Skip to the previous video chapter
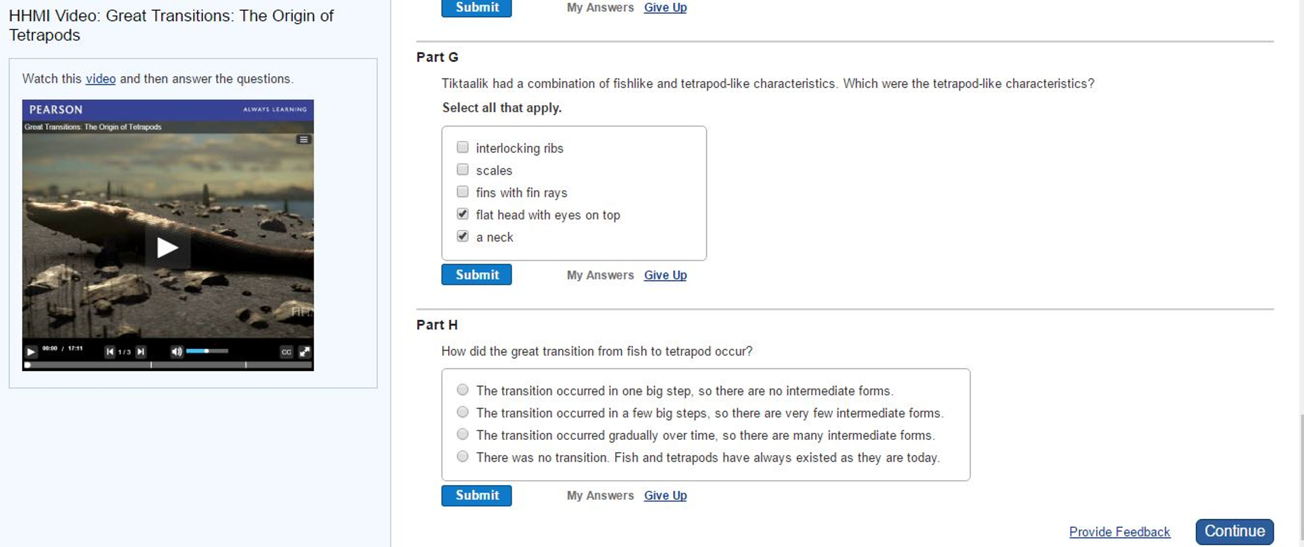The width and height of the screenshot is (1304, 547). [110, 351]
